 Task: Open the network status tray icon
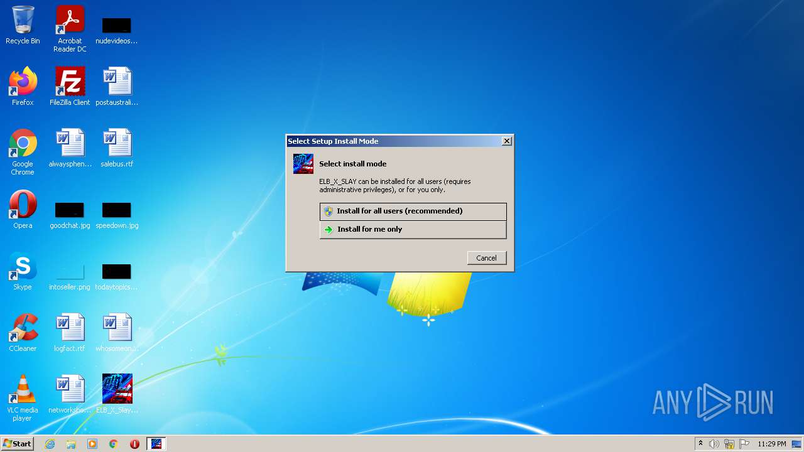[729, 444]
